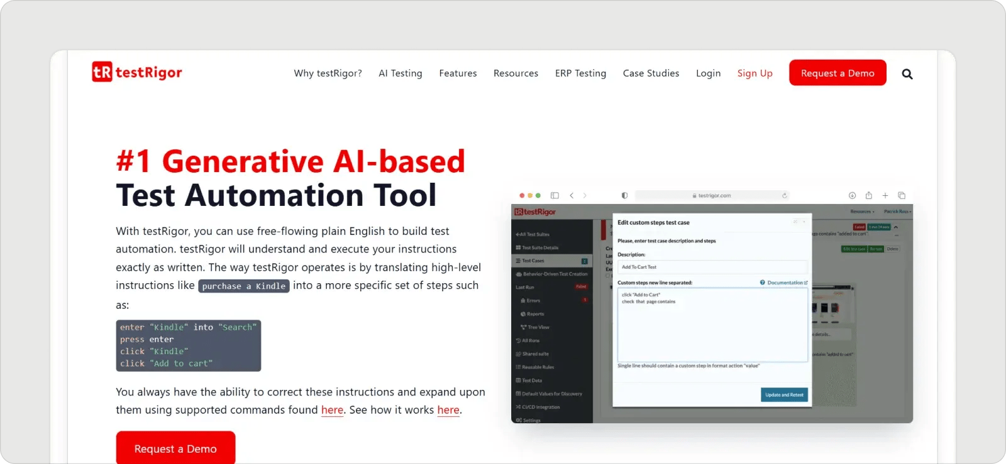The width and height of the screenshot is (1006, 464).
Task: Click the testRigor logo inside the demo app
Action: [535, 212]
